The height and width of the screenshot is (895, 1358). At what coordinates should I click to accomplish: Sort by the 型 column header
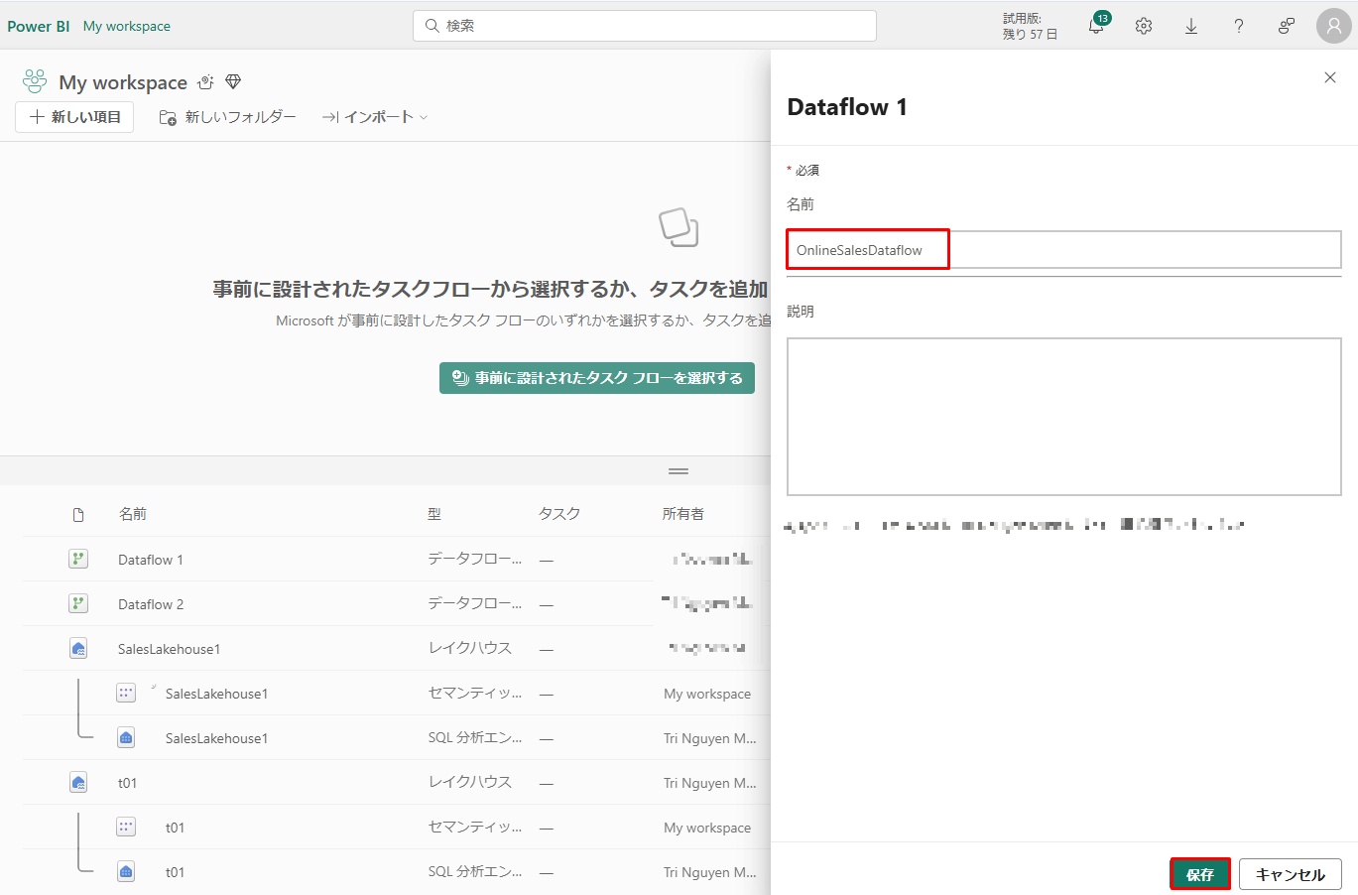tap(434, 514)
